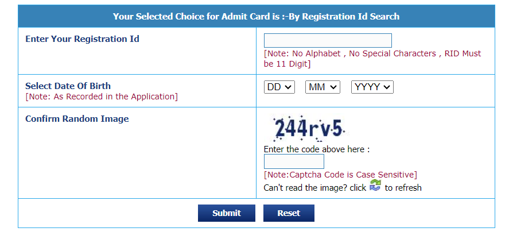Focus the captcha code input box
Screen dimensions: 505x243
(294, 161)
